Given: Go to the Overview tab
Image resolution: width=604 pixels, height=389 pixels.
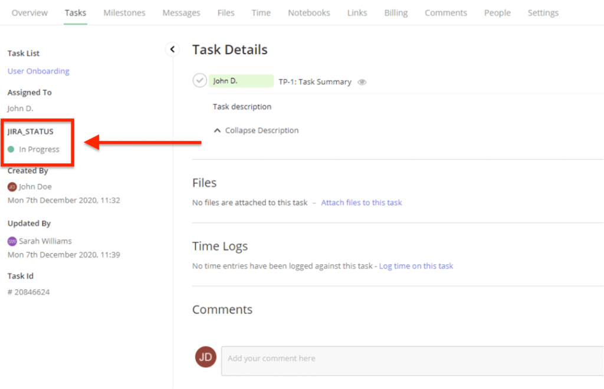Looking at the screenshot, I should pyautogui.click(x=29, y=13).
